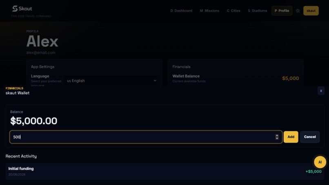Cancel adding funds
Screen dimensions: 329x185
(x=310, y=137)
